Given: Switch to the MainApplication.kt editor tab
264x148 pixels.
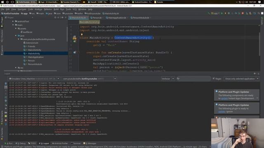Looking at the screenshot, I should pyautogui.click(x=117, y=18).
